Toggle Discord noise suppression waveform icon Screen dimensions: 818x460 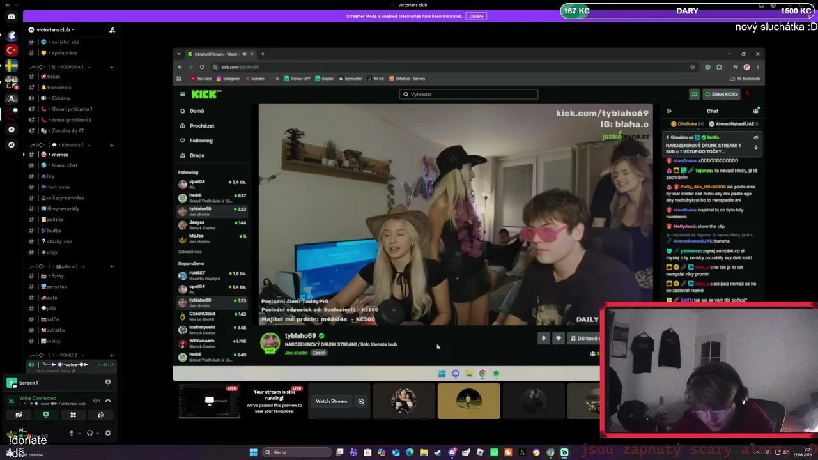(96, 401)
